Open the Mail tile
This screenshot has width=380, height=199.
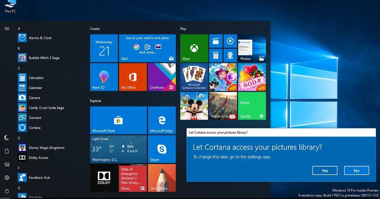click(x=147, y=48)
